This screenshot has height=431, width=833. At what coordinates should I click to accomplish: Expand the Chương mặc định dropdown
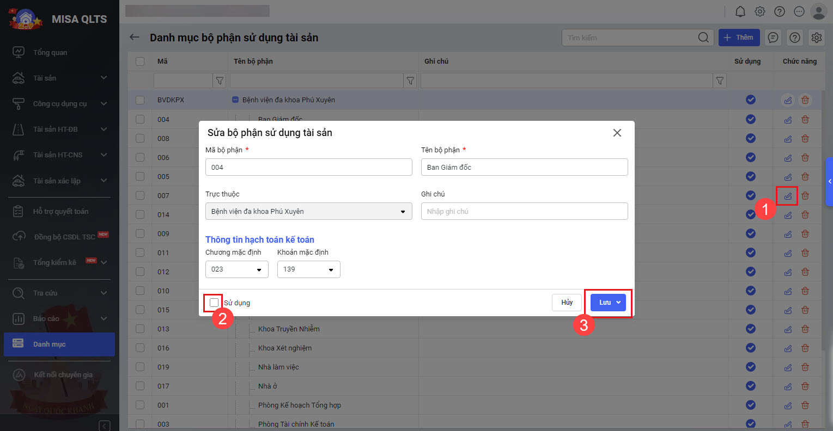pos(236,269)
